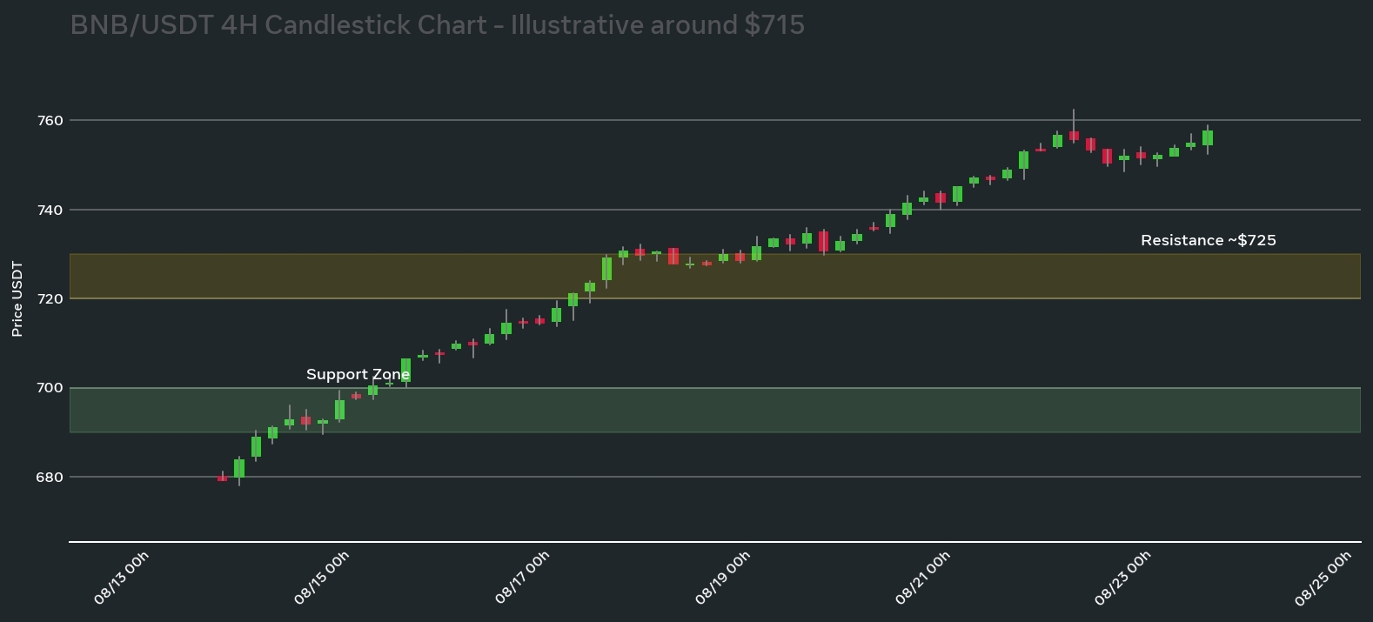The width and height of the screenshot is (1373, 622).
Task: Click the candle with highest wick above 760
Action: click(x=1074, y=127)
